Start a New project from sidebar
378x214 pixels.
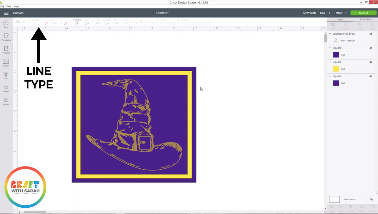coord(6,24)
